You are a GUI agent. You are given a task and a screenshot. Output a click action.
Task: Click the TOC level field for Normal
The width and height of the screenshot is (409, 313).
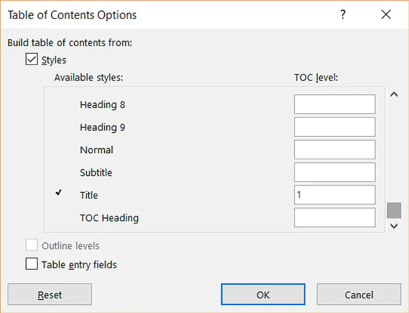click(x=335, y=150)
